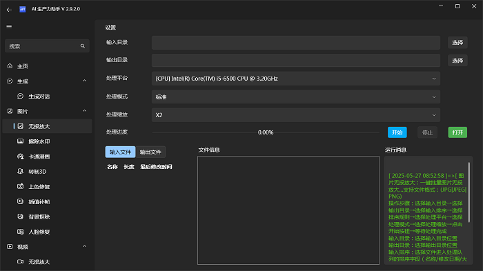Click the green 打开 open button
This screenshot has height=271, width=483.
point(457,132)
